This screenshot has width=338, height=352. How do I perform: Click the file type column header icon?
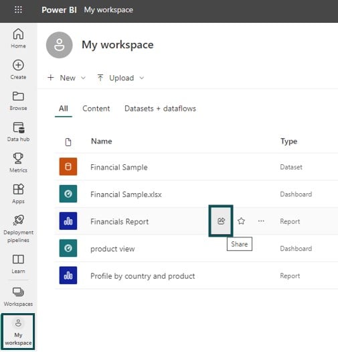click(68, 142)
